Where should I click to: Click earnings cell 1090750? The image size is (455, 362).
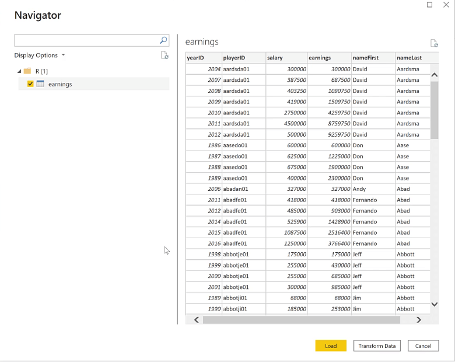330,91
